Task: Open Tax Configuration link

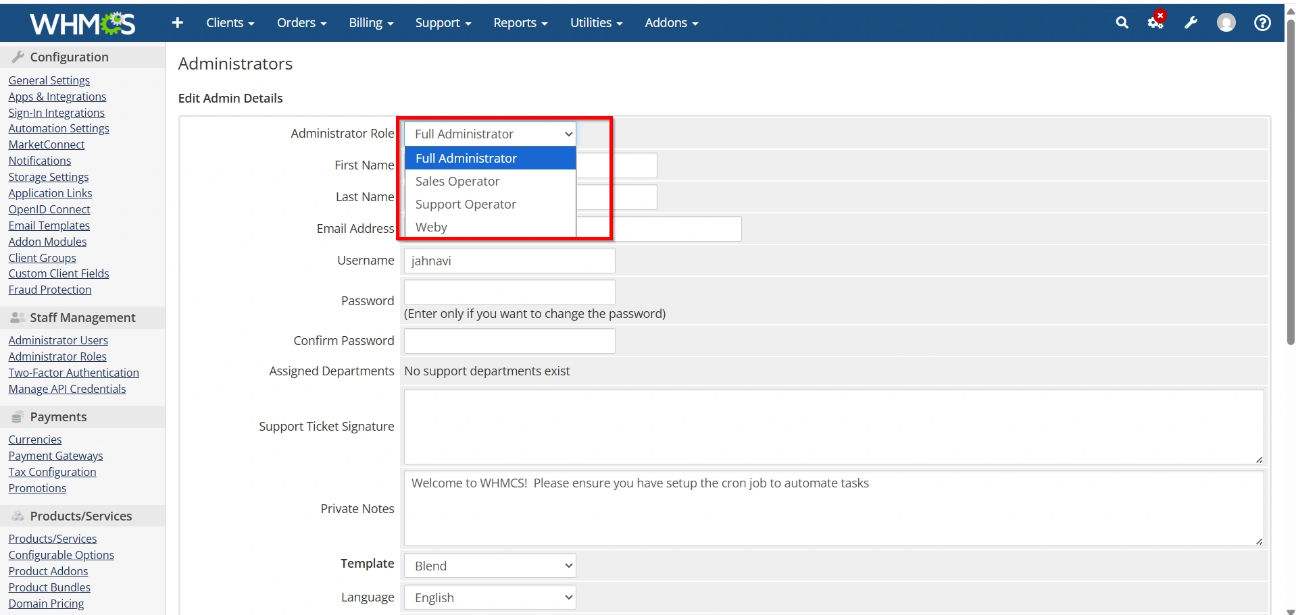Action: coord(52,472)
